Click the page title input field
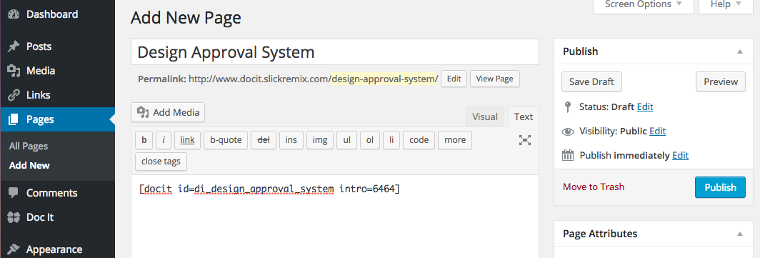The image size is (760, 258). pyautogui.click(x=335, y=52)
